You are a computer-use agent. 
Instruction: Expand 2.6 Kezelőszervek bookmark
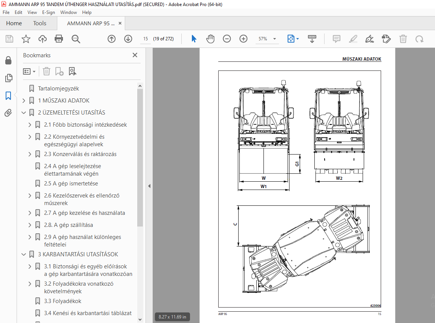tap(30, 196)
